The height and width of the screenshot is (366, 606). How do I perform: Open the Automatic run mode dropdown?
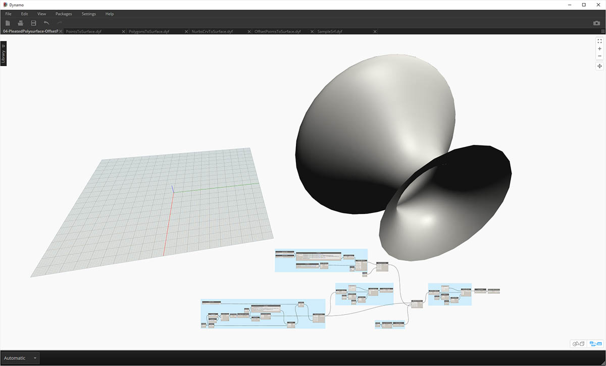(x=35, y=358)
